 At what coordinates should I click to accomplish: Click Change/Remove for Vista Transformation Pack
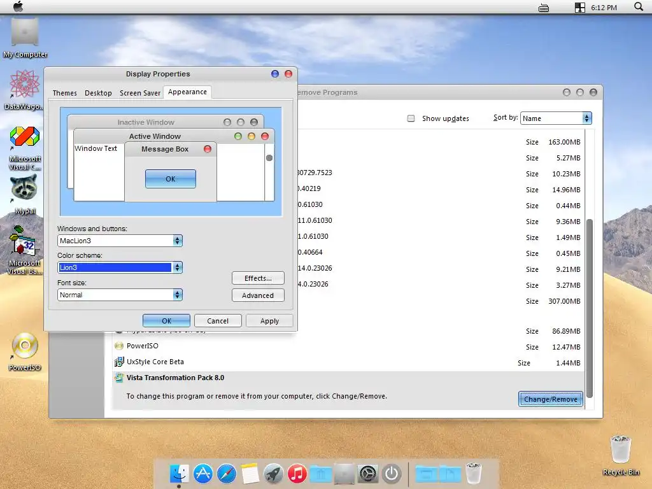[550, 399]
